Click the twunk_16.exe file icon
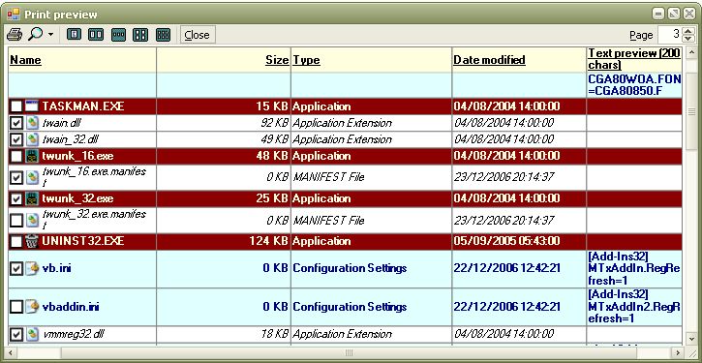 (x=32, y=156)
